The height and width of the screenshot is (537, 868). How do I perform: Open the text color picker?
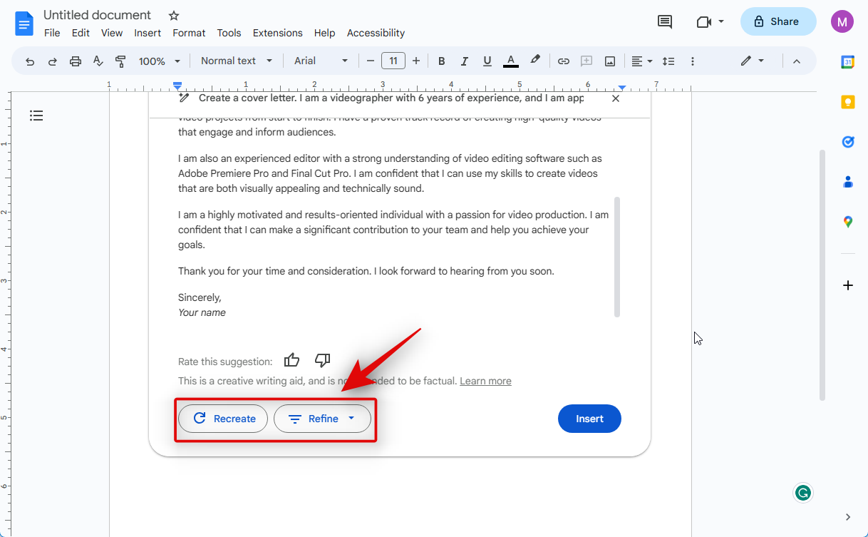(x=510, y=61)
